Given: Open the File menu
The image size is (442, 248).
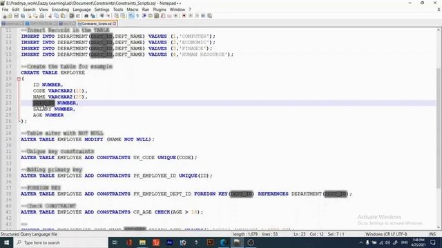Looking at the screenshot, I should (x=5, y=10).
